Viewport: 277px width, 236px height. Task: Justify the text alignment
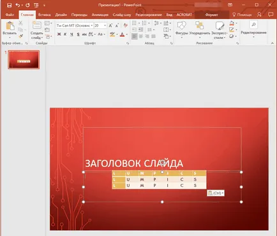[x=153, y=36]
